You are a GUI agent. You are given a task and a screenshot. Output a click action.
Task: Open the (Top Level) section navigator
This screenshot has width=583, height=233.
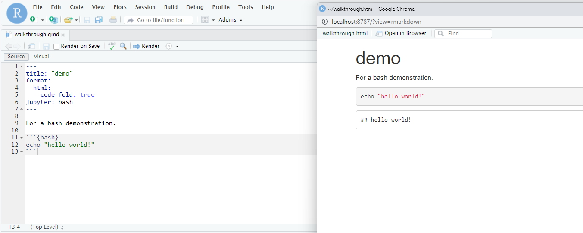47,227
